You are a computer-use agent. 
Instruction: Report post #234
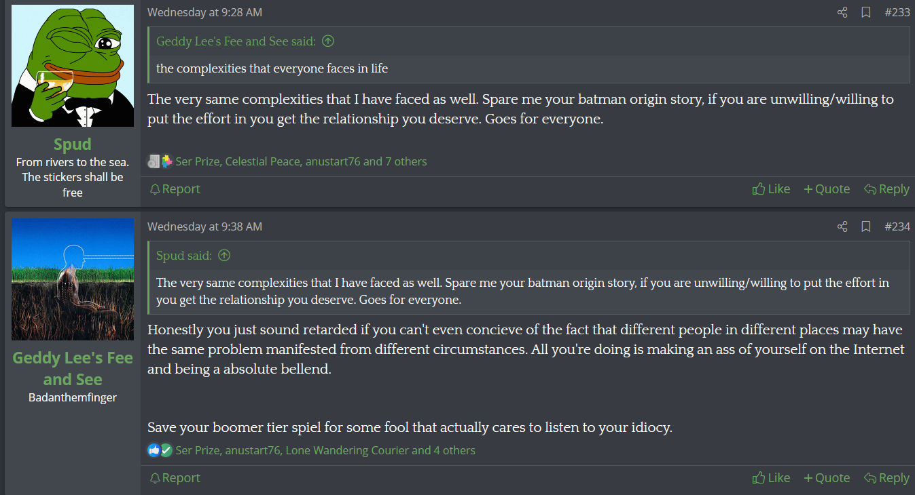175,478
